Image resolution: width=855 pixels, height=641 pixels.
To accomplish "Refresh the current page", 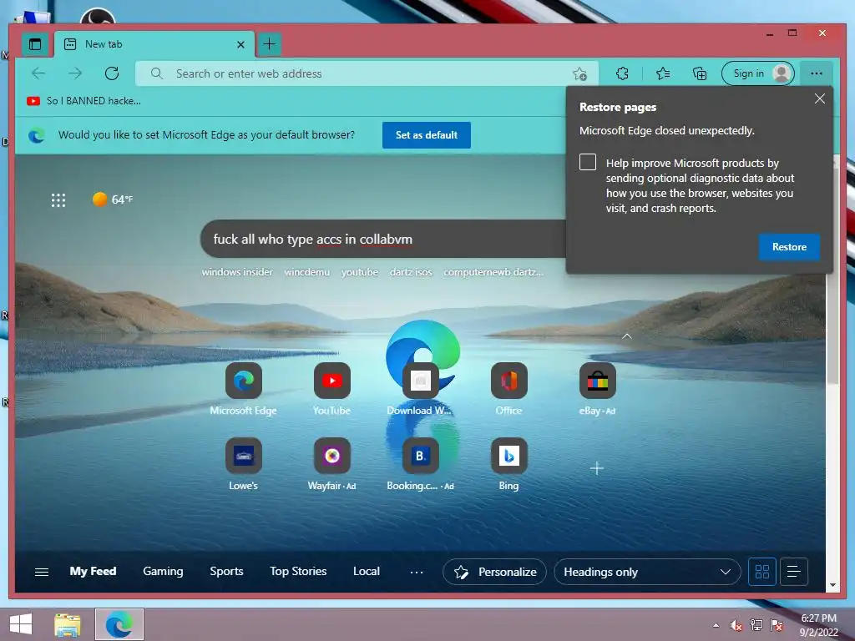I will (x=112, y=73).
